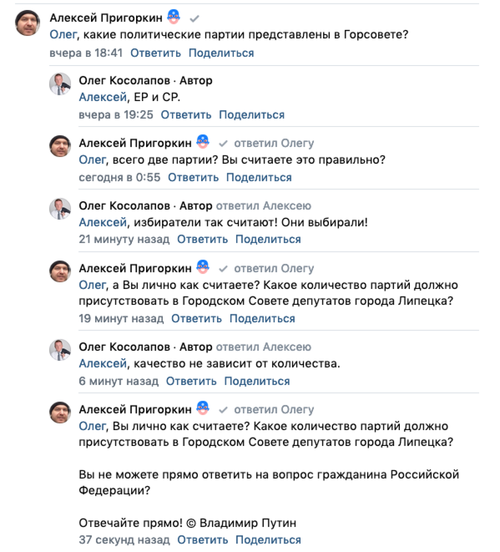Click the checkmark icon in the top comment header
500x552 pixels.
[x=195, y=19]
